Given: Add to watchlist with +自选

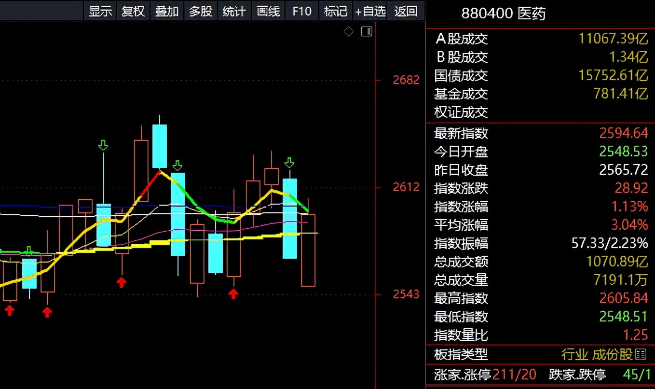Looking at the screenshot, I should click(x=370, y=11).
